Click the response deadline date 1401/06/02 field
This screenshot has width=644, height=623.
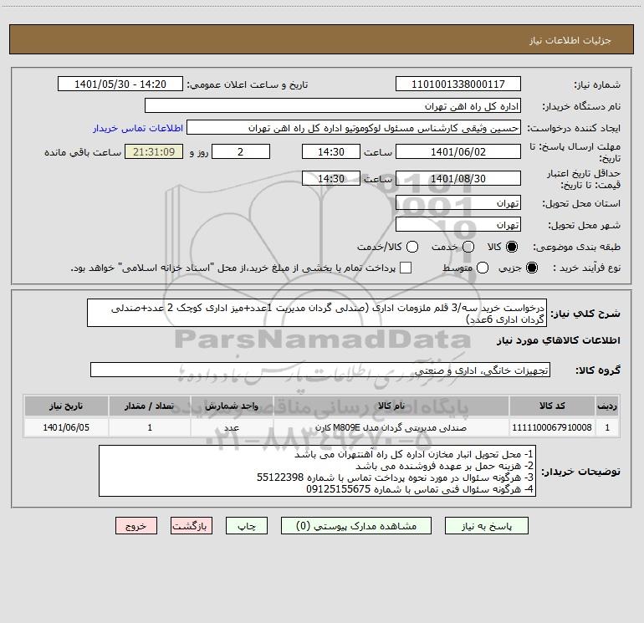pos(458,151)
